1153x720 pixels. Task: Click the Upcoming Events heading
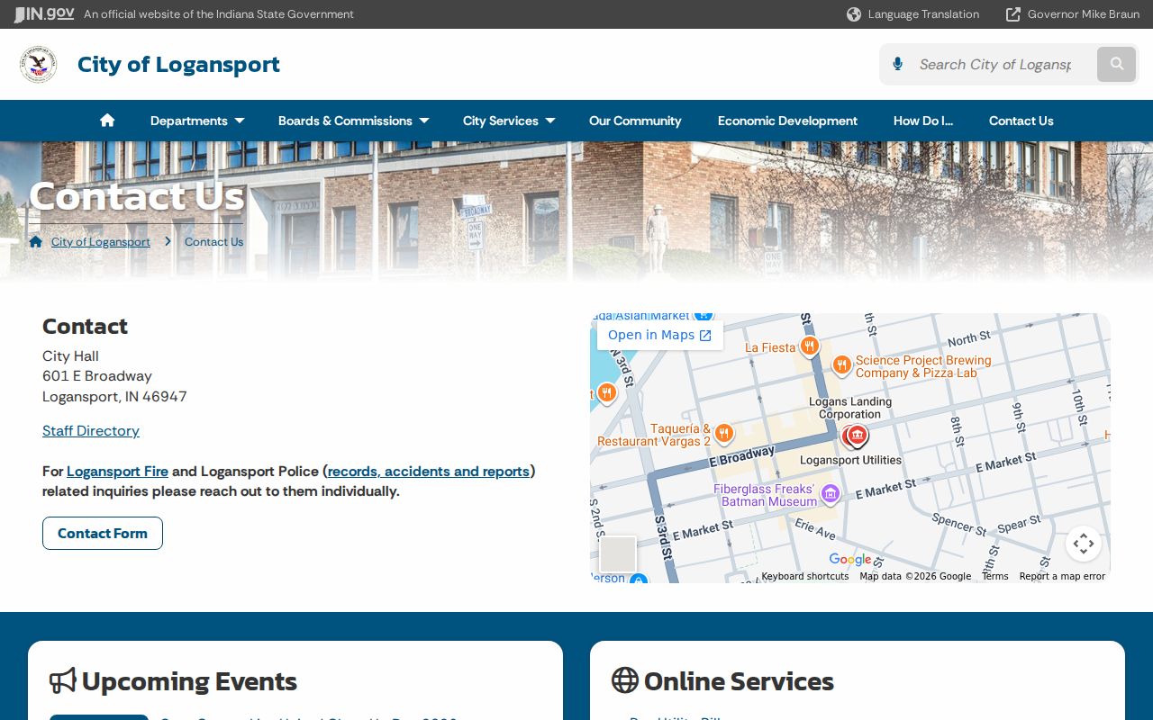tap(189, 681)
